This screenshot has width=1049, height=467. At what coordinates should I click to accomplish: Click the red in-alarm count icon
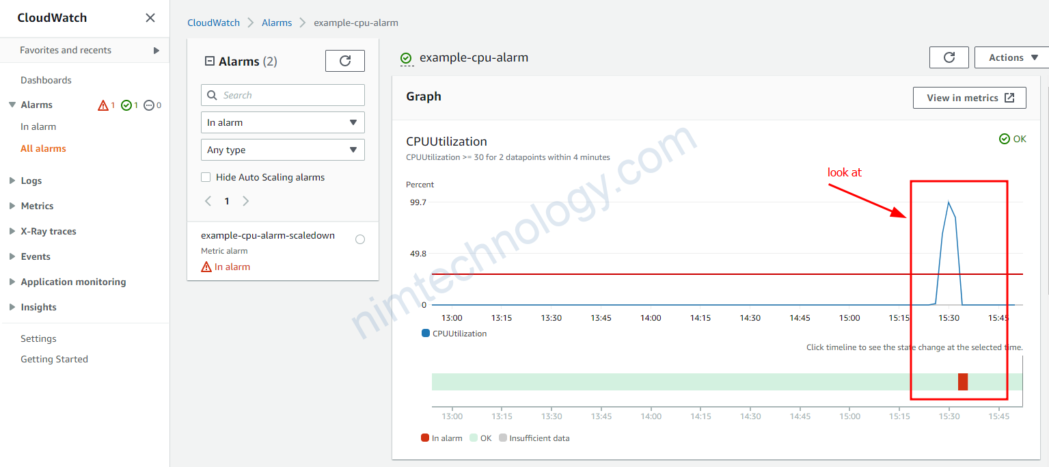[x=103, y=105]
